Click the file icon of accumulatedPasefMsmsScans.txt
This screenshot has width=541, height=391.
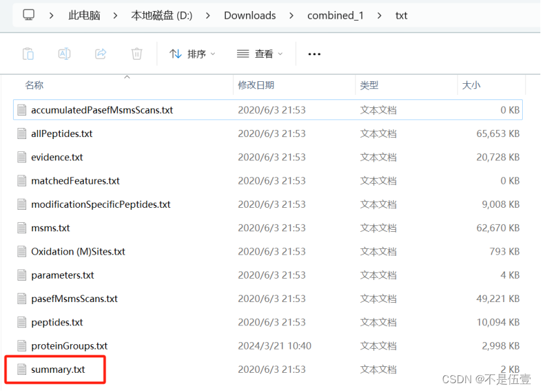(x=21, y=110)
